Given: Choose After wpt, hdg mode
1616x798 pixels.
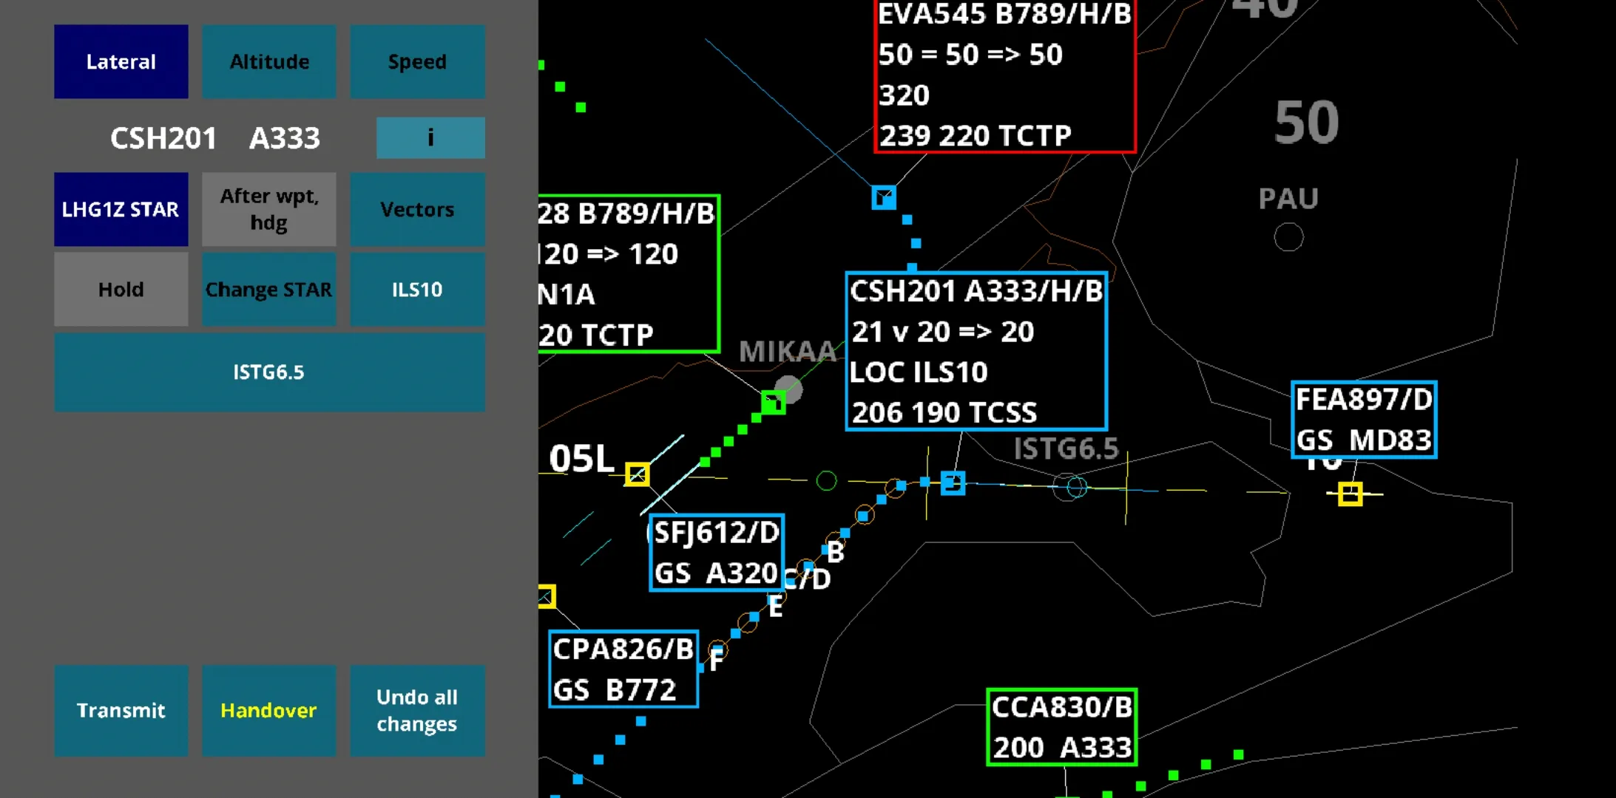Looking at the screenshot, I should (269, 209).
